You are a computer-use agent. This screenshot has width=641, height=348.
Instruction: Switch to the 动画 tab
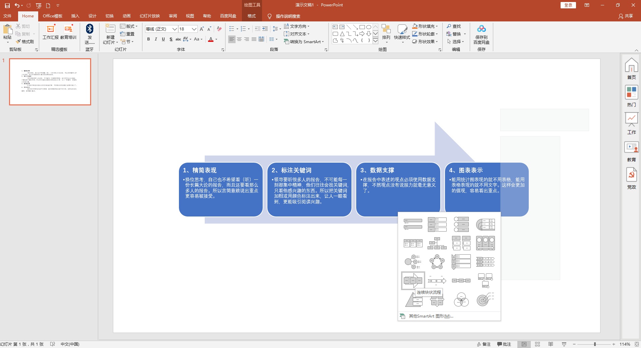pyautogui.click(x=126, y=16)
